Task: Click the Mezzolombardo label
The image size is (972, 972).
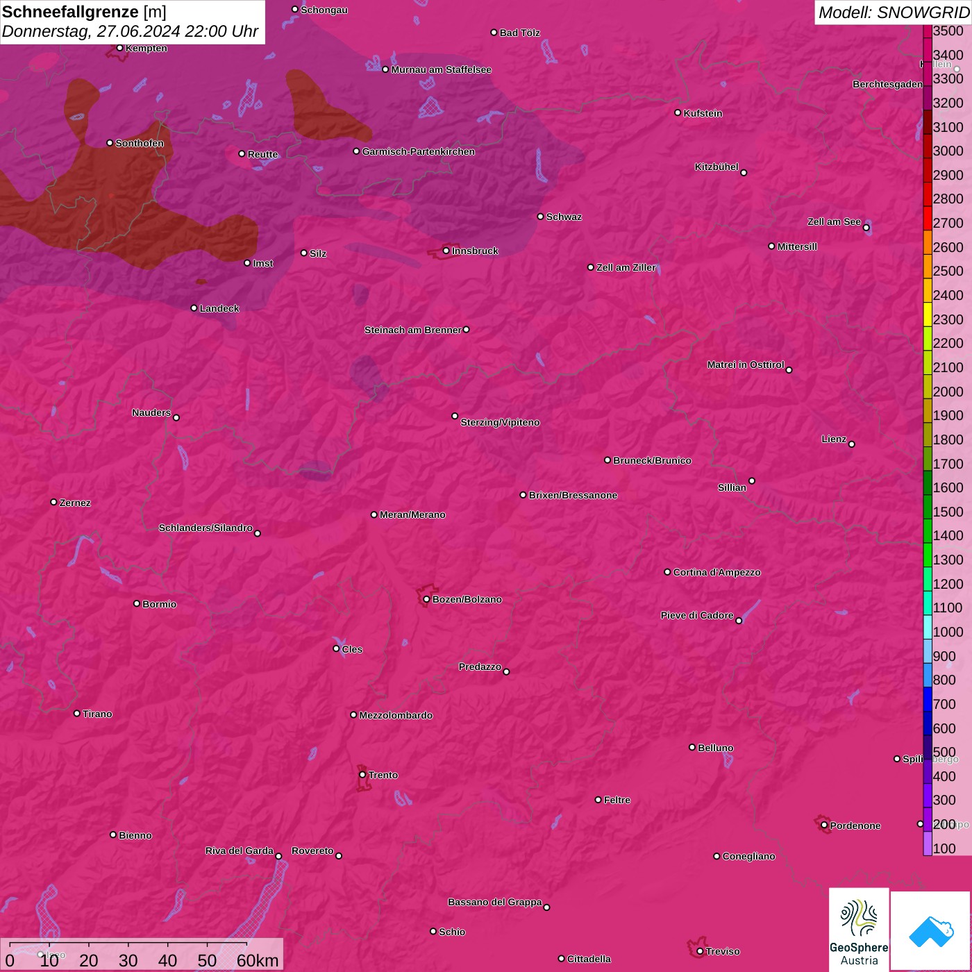Action: click(396, 715)
